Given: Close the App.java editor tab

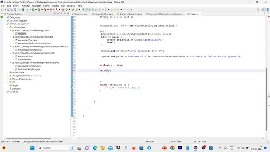Looking at the screenshot, I should [x=200, y=14].
